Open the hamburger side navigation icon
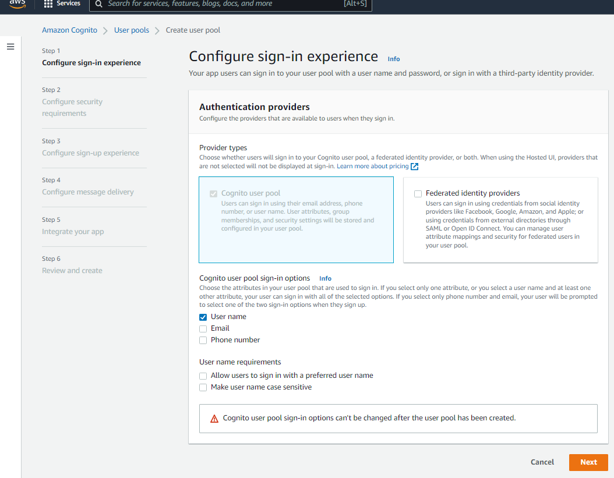 [10, 47]
